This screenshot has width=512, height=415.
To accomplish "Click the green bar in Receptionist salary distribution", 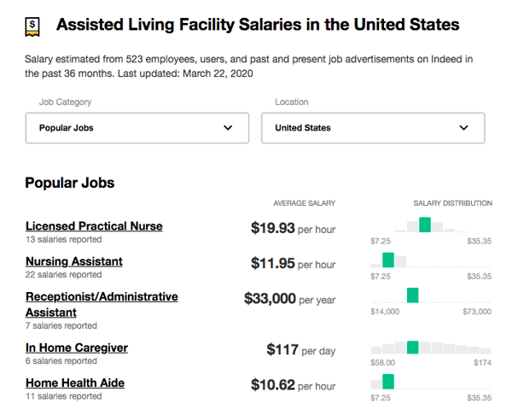I will 413,295.
